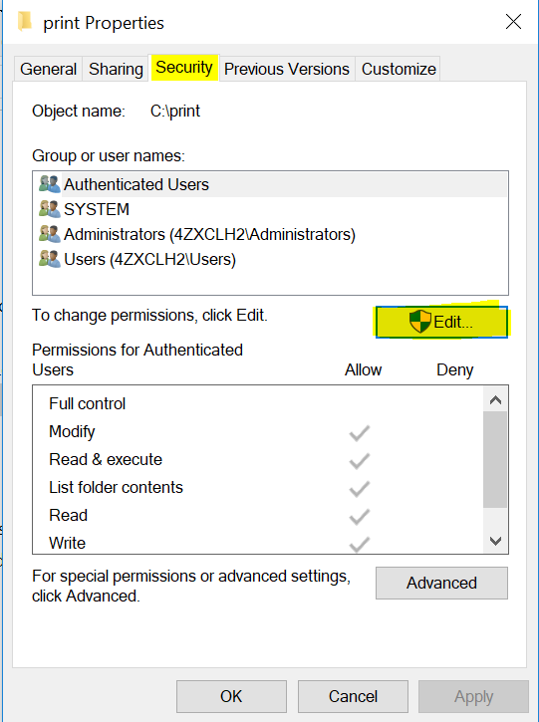Image resolution: width=539 pixels, height=722 pixels.
Task: Click the Authenticated Users group icon
Action: [x=49, y=184]
